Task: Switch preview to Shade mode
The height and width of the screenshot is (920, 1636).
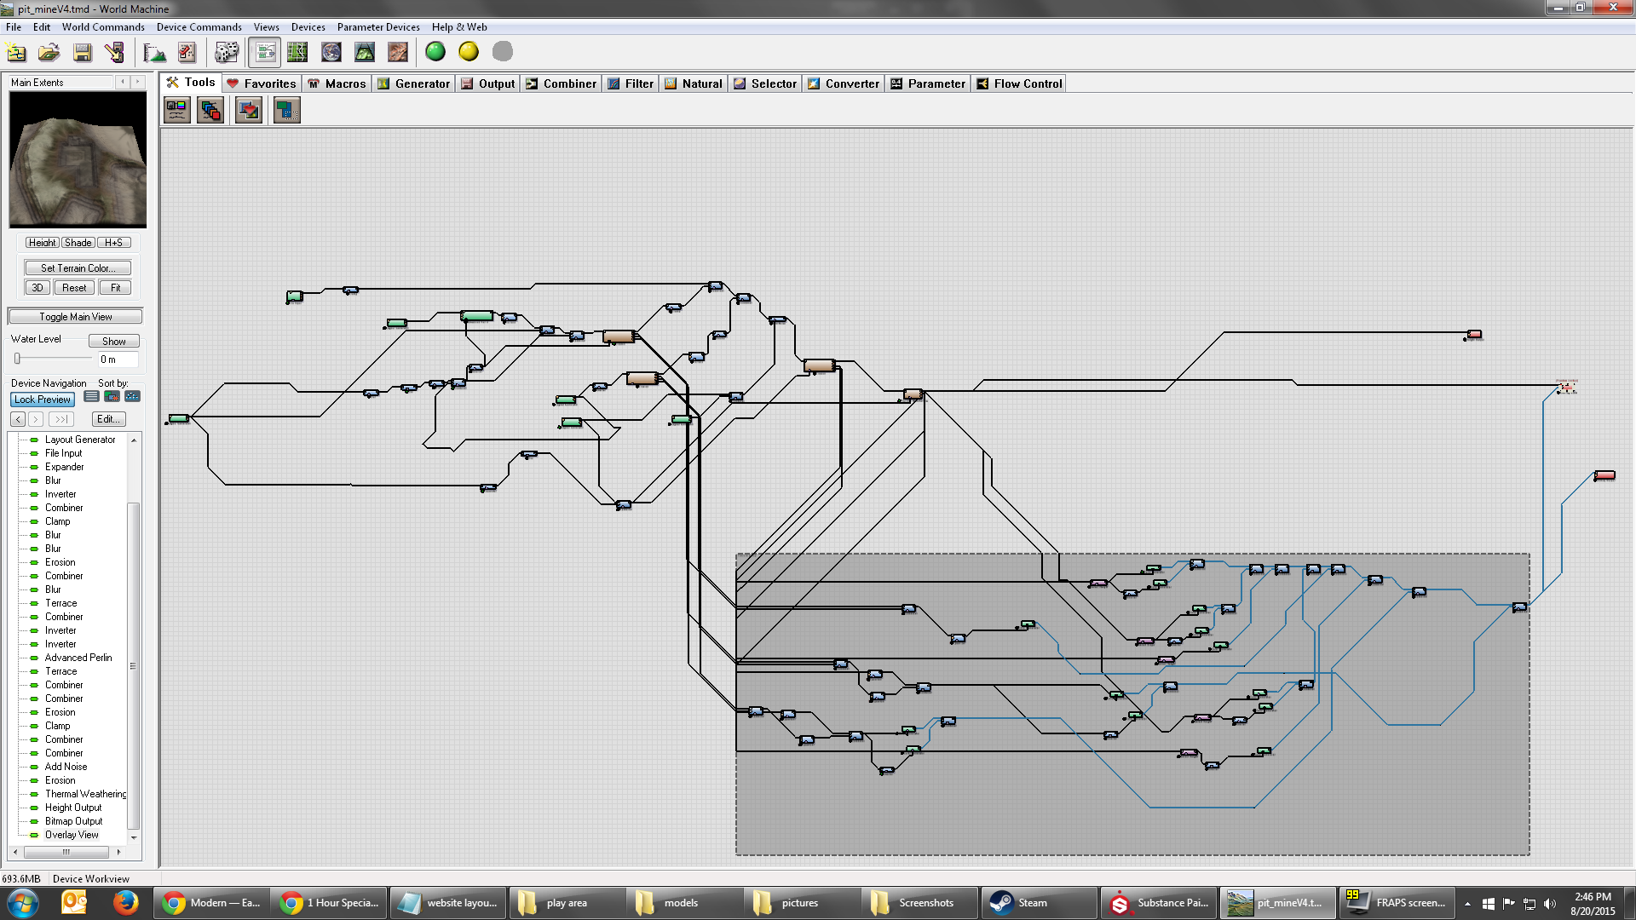Action: [78, 243]
